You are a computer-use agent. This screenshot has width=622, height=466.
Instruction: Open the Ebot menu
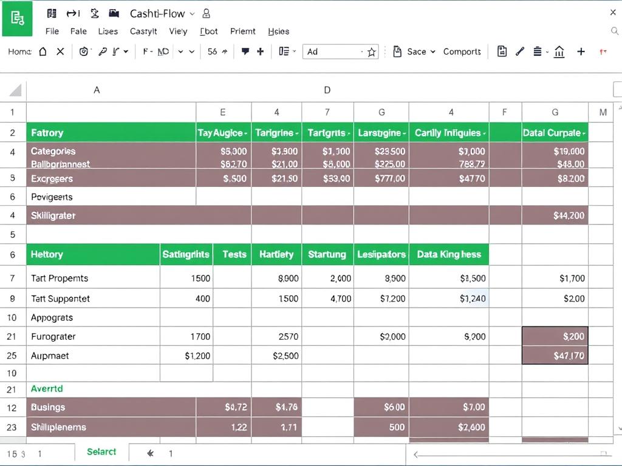click(208, 31)
